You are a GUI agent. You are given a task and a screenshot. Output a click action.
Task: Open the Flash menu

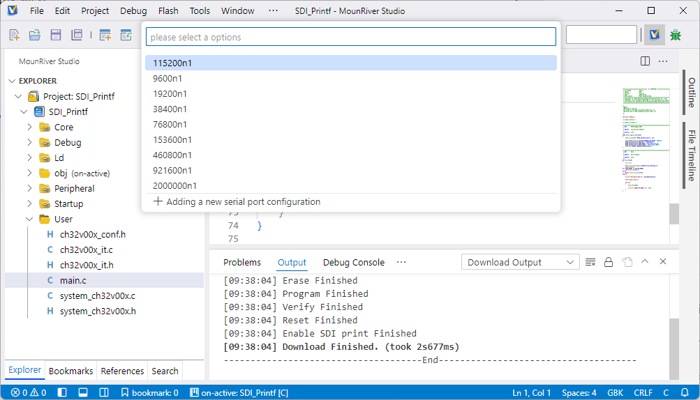point(168,10)
